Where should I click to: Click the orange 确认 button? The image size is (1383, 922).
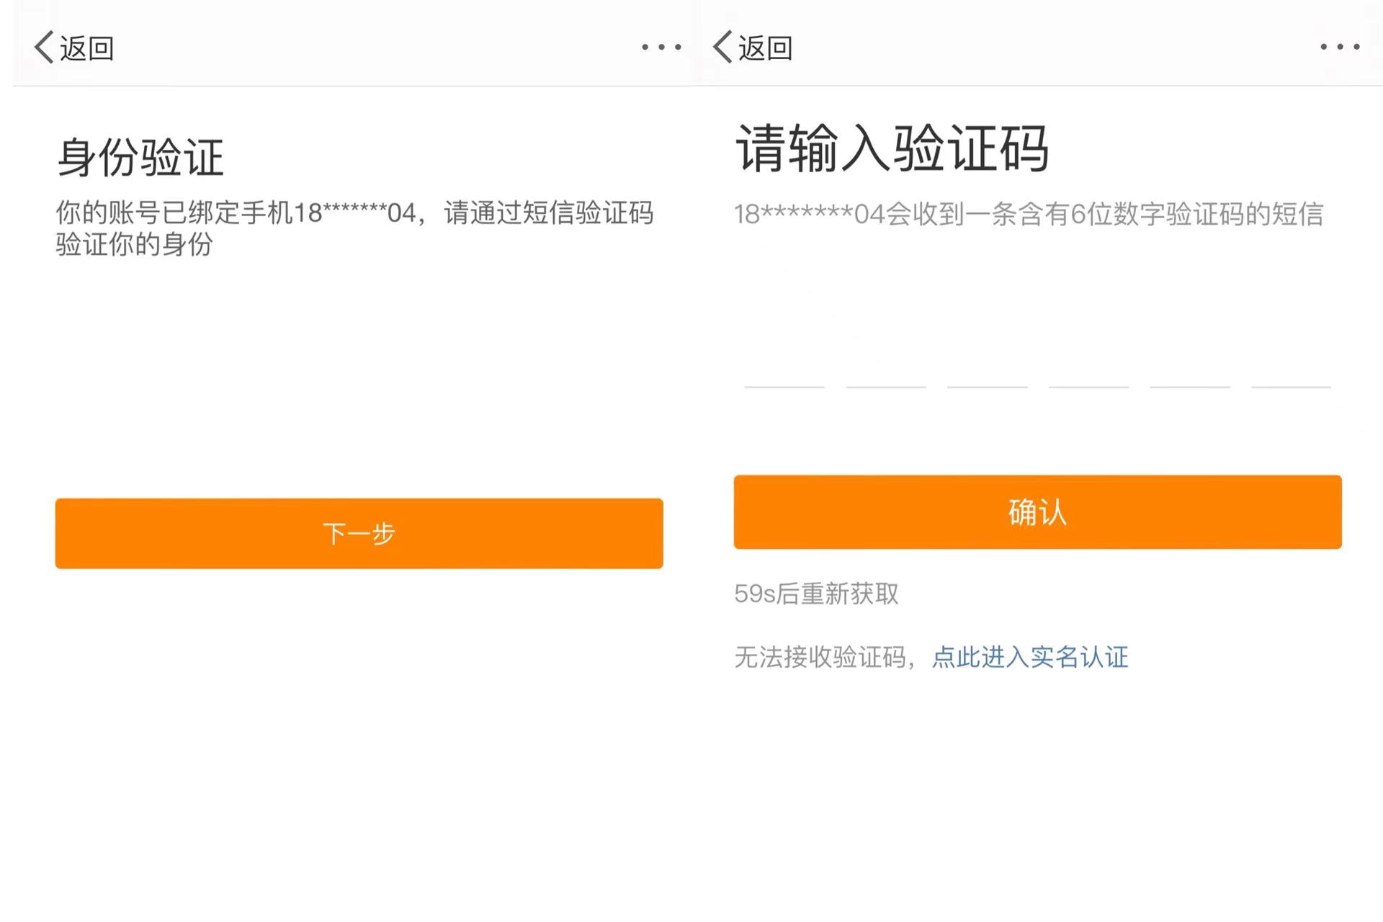(x=1037, y=512)
